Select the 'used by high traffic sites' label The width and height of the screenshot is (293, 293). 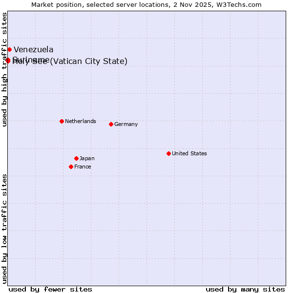click(x=4, y=69)
